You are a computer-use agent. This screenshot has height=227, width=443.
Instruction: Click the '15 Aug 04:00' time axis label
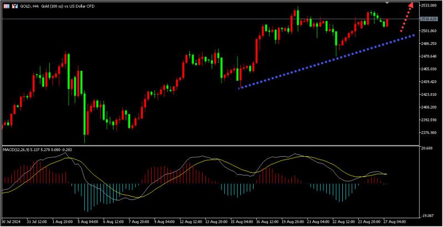pyautogui.click(x=243, y=221)
